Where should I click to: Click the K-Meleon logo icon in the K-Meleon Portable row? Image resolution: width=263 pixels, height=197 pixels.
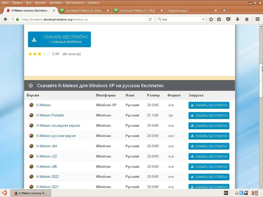pos(31,115)
